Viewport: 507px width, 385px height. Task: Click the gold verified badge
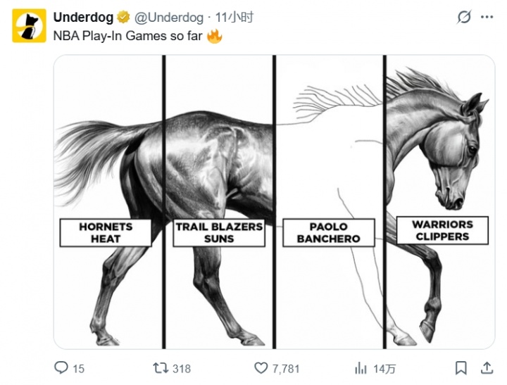click(x=123, y=18)
